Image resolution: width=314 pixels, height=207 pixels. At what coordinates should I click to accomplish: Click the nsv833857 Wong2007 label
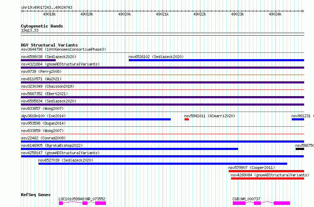42,108
